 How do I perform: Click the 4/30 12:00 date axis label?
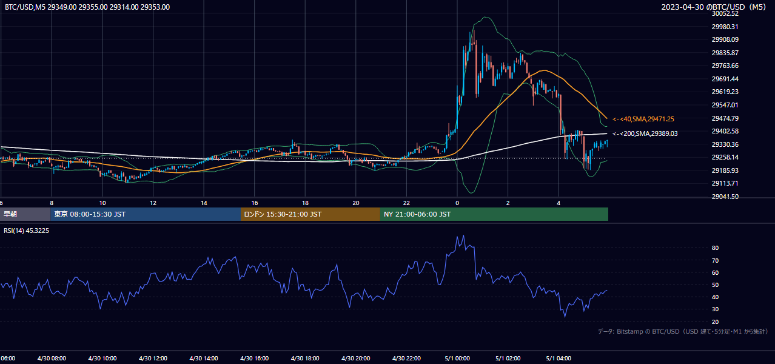coord(153,358)
